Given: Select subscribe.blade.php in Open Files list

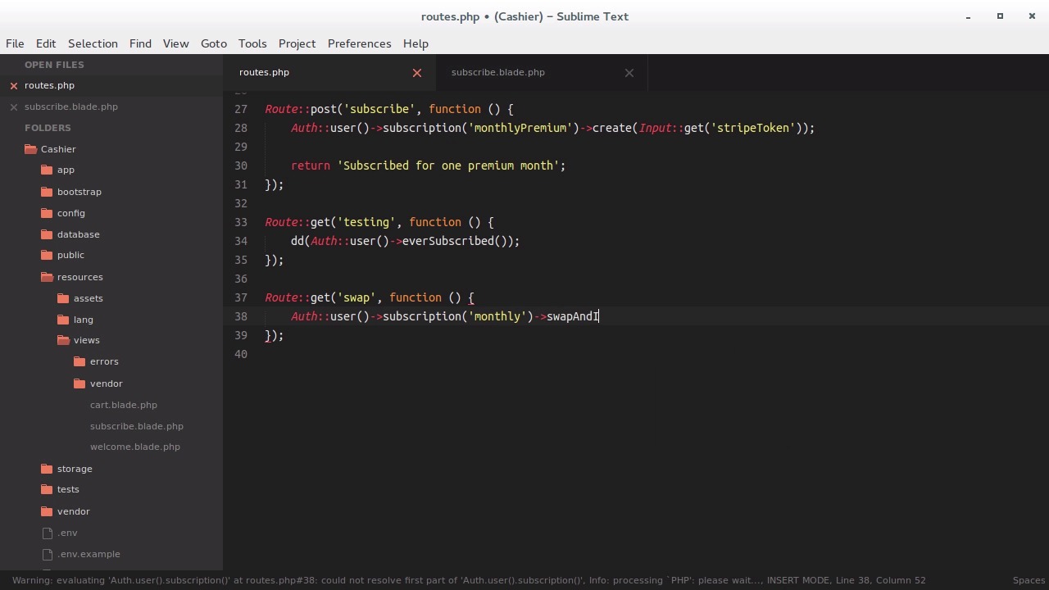Looking at the screenshot, I should [x=71, y=107].
